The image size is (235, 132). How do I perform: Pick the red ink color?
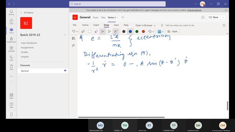[144, 32]
